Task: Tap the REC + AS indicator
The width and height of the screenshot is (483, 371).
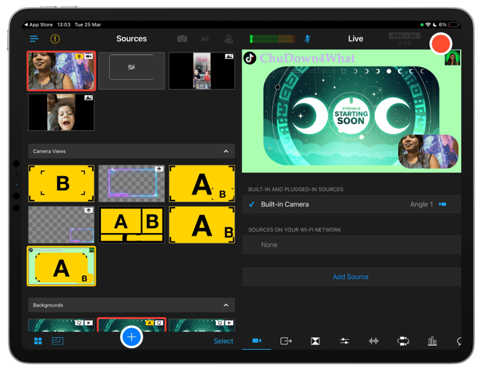Action: coord(404,36)
